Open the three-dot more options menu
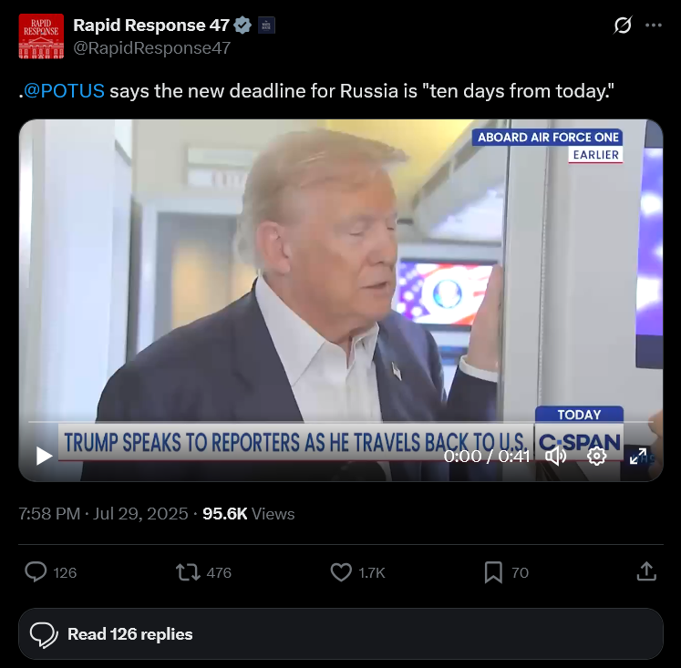The height and width of the screenshot is (668, 681). [x=654, y=26]
